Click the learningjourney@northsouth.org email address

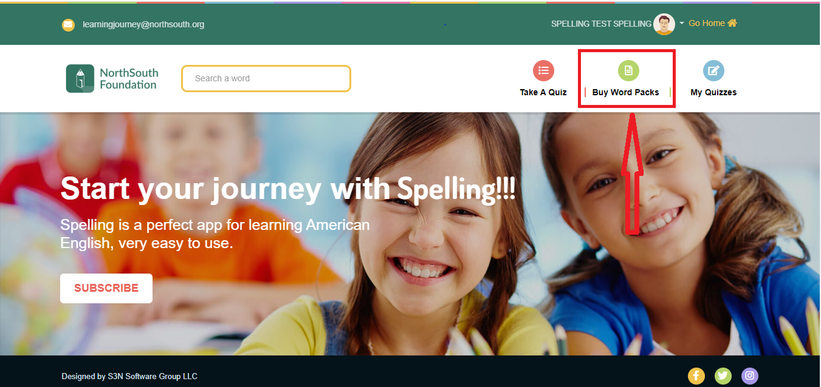143,25
